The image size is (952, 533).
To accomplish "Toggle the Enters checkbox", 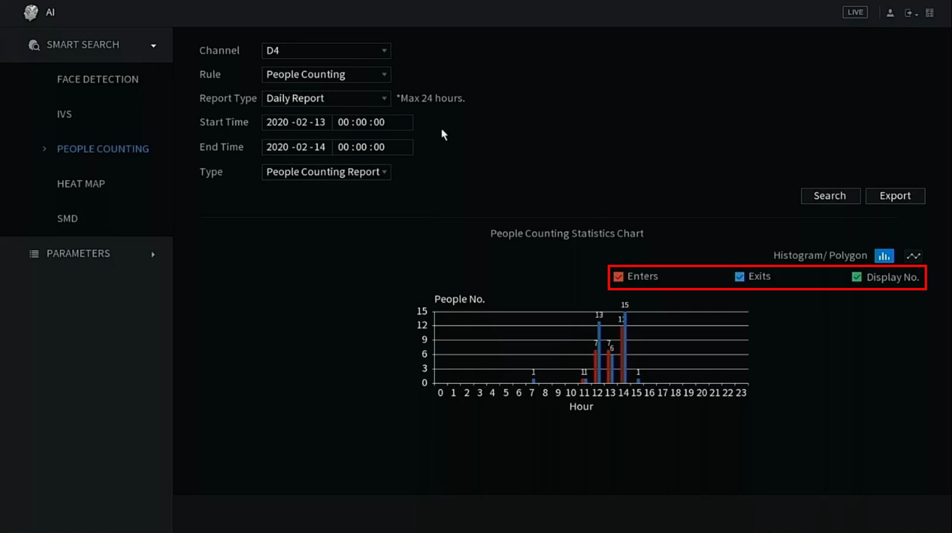I will coord(619,276).
